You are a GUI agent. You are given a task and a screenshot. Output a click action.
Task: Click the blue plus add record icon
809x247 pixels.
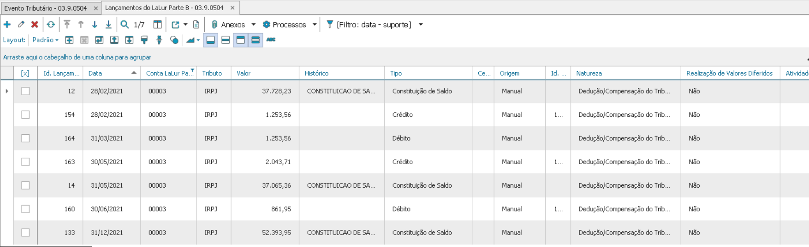pos(7,24)
